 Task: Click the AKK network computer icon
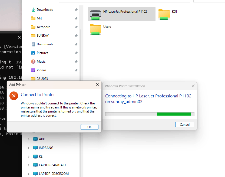[35, 139]
